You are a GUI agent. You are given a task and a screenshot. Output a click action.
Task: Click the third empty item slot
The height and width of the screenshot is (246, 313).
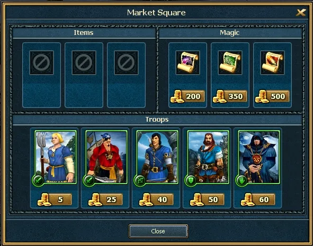pyautogui.click(x=126, y=62)
